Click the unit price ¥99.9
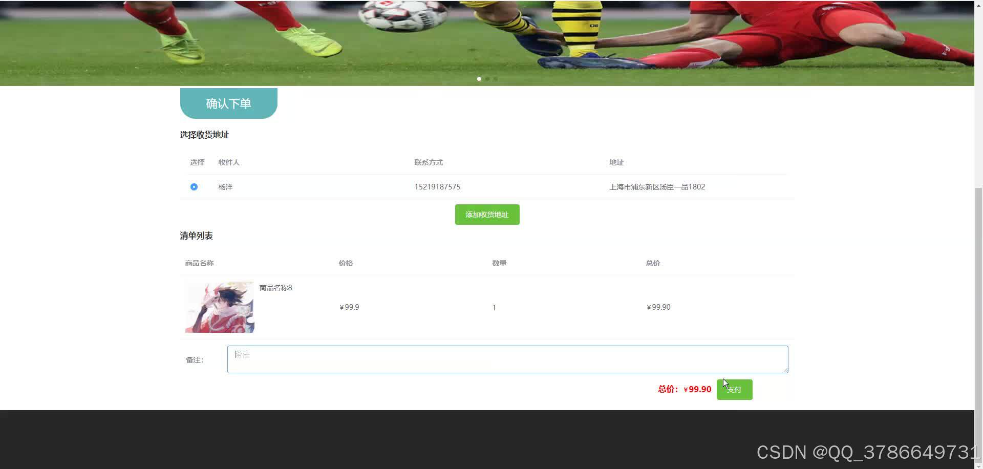This screenshot has width=983, height=469. tap(349, 307)
